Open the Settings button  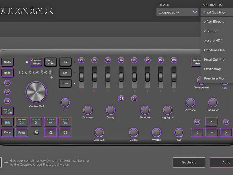[x=189, y=163]
